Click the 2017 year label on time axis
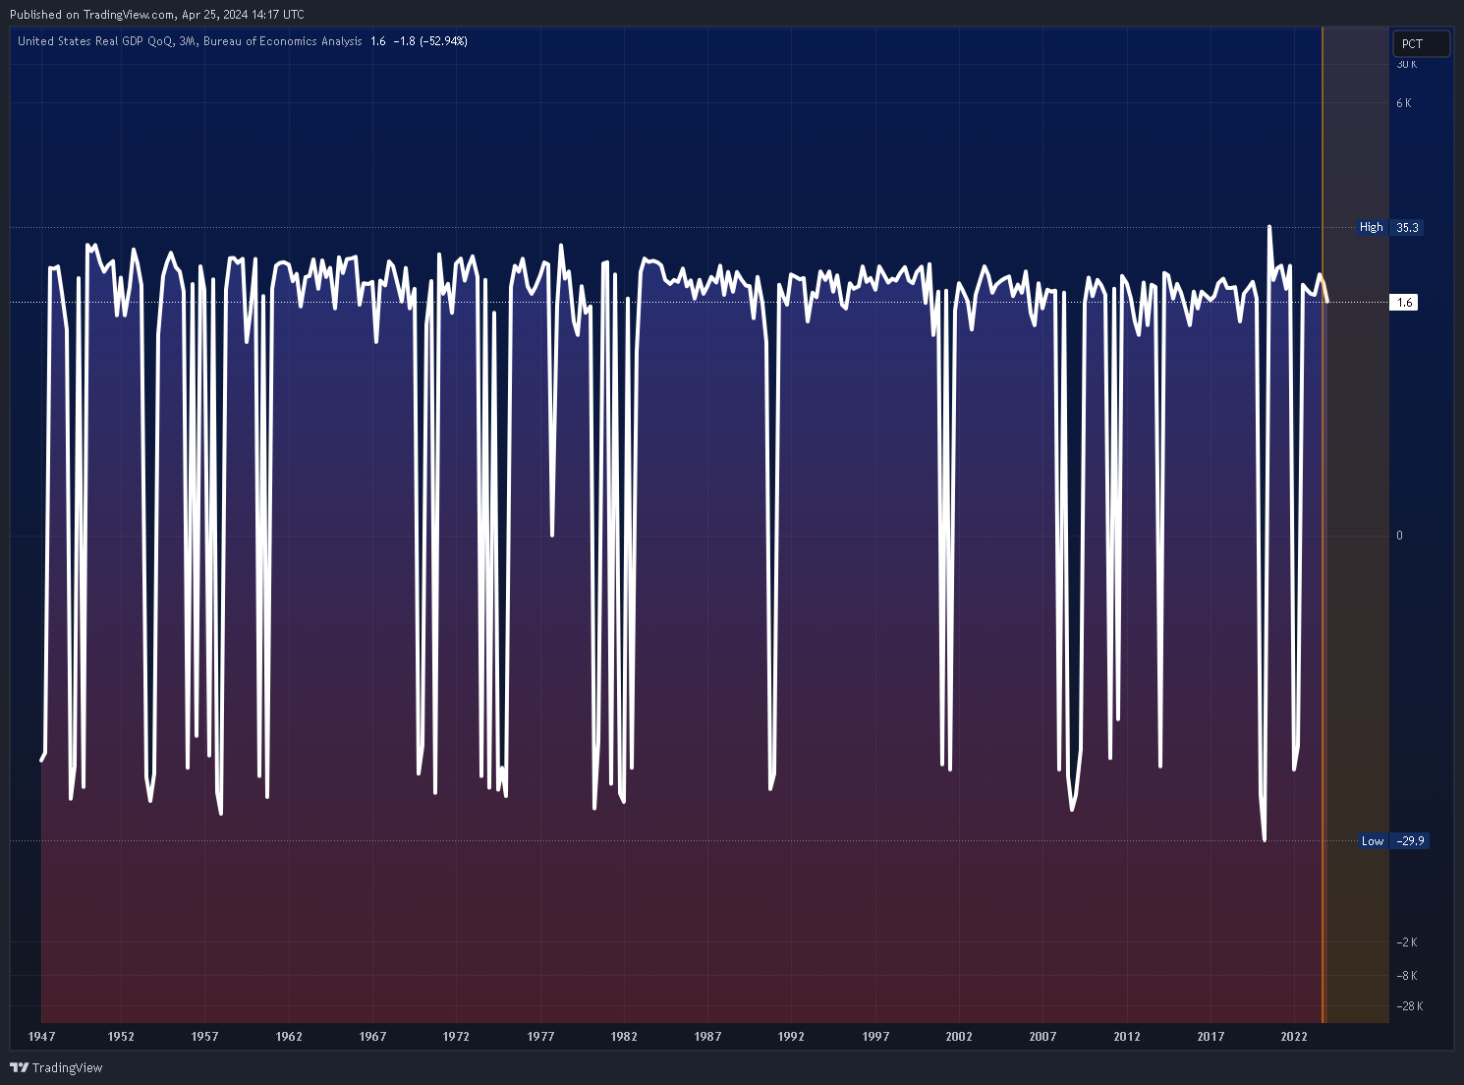This screenshot has height=1085, width=1464. click(1211, 1037)
